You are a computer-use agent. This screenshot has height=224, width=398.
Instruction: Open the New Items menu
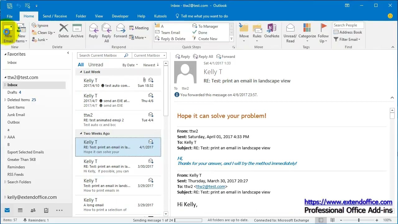pyautogui.click(x=21, y=33)
